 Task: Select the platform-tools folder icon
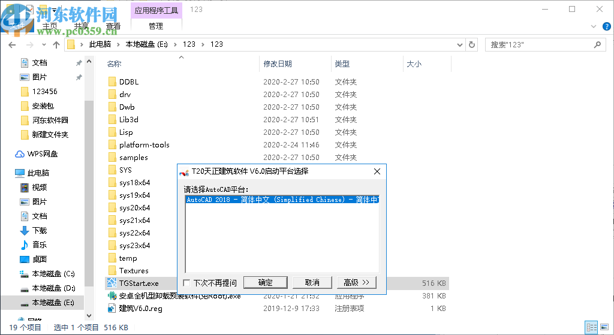112,145
